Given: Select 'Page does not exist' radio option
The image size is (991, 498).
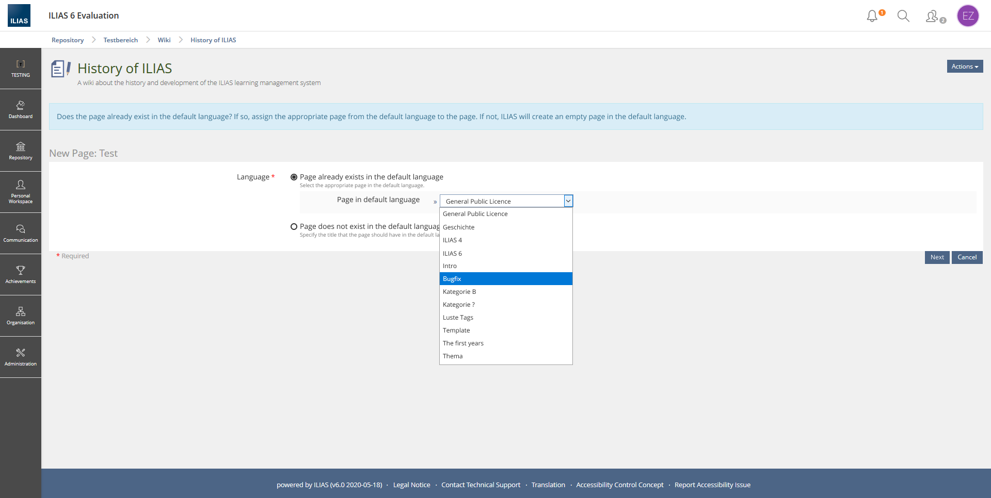Looking at the screenshot, I should [294, 227].
